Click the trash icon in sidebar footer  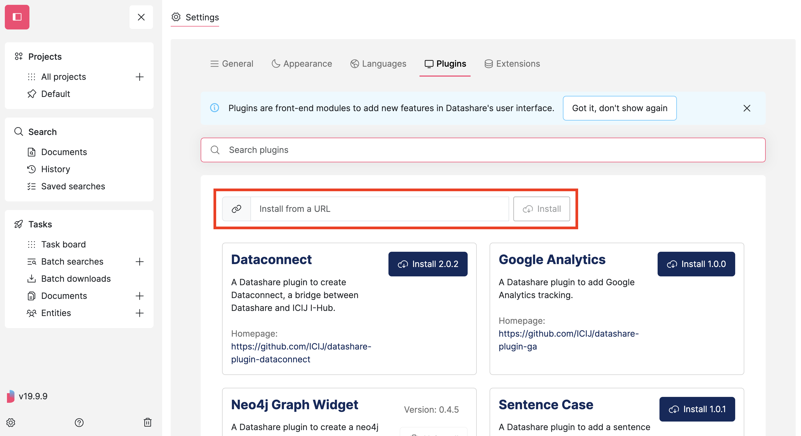[148, 422]
